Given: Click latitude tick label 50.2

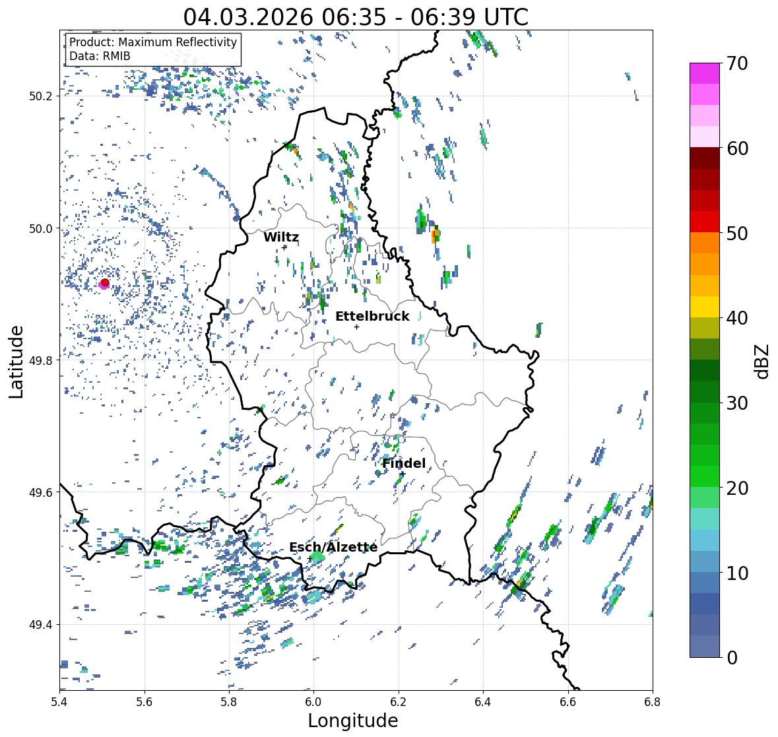Looking at the screenshot, I should 42,96.
